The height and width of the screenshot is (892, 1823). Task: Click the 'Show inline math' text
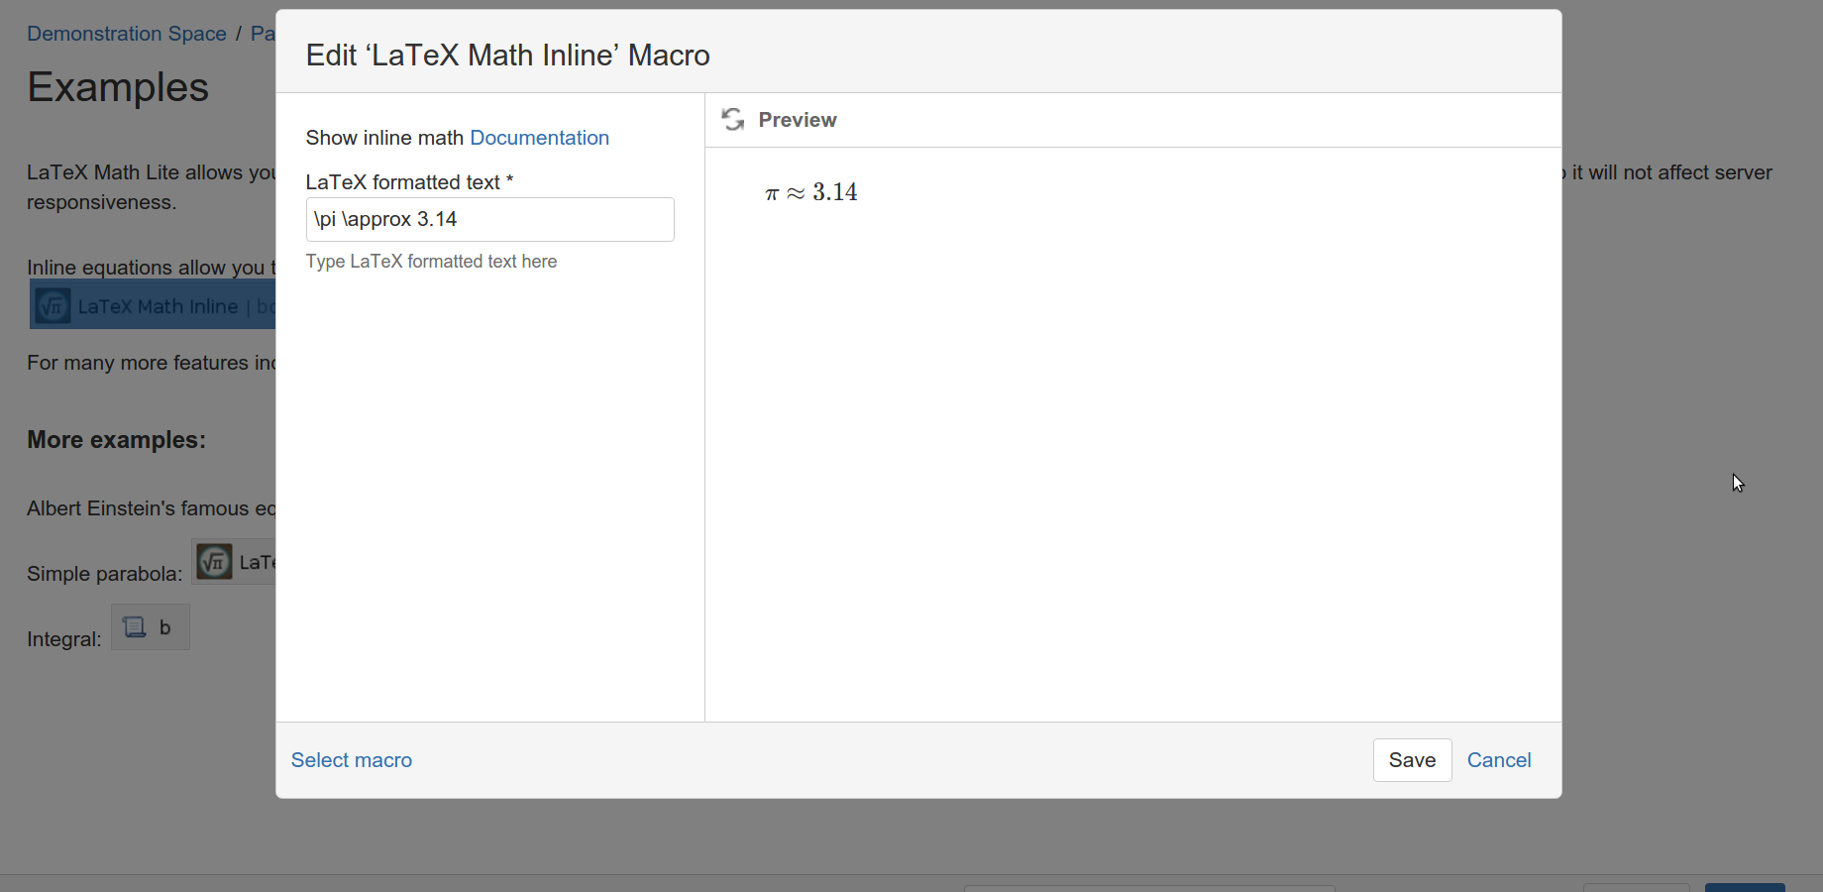click(384, 138)
